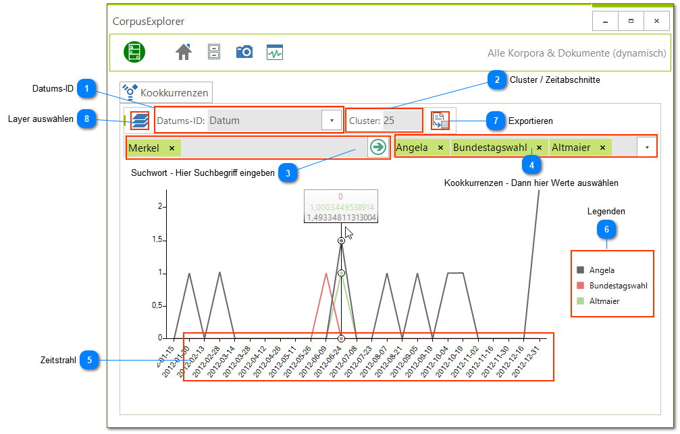Maximize the CorpusExplorer window

point(631,21)
